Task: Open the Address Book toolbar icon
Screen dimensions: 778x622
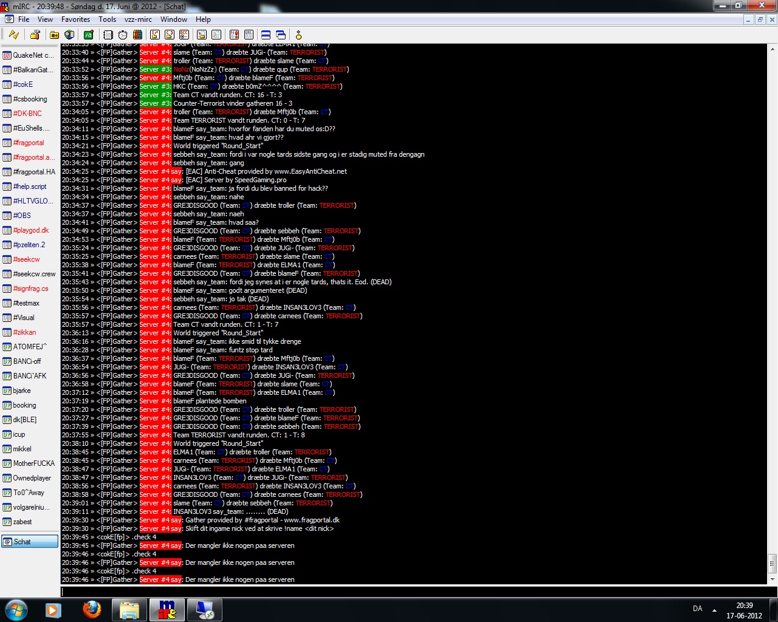Action: pos(109,35)
